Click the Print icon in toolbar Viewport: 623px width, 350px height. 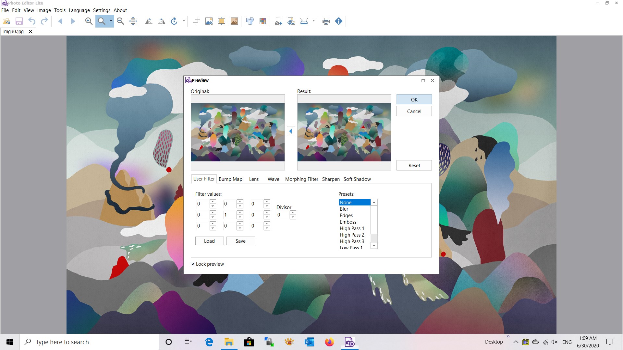(x=326, y=21)
